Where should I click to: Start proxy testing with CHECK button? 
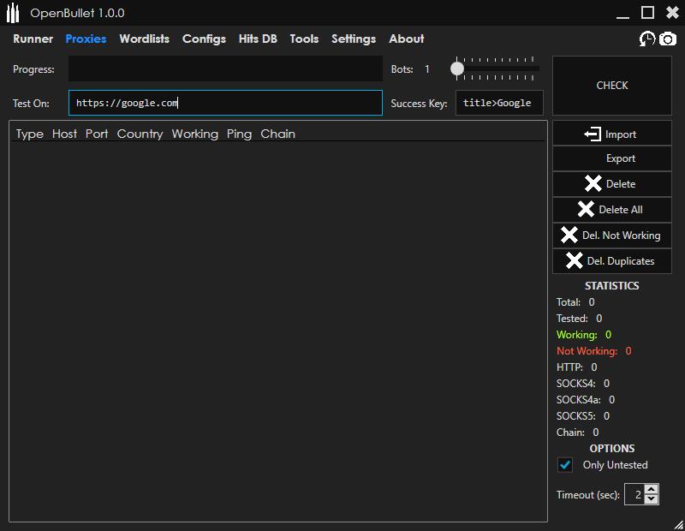pyautogui.click(x=611, y=86)
